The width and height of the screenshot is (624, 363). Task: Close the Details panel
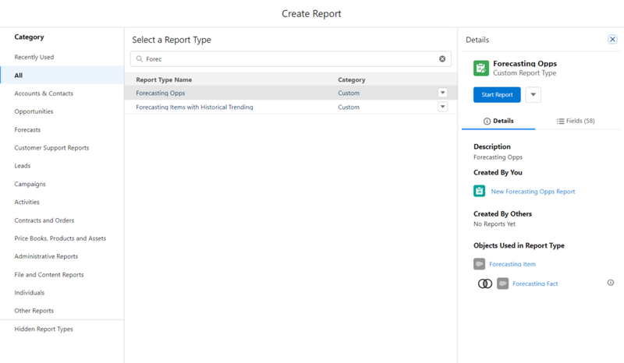coord(612,40)
